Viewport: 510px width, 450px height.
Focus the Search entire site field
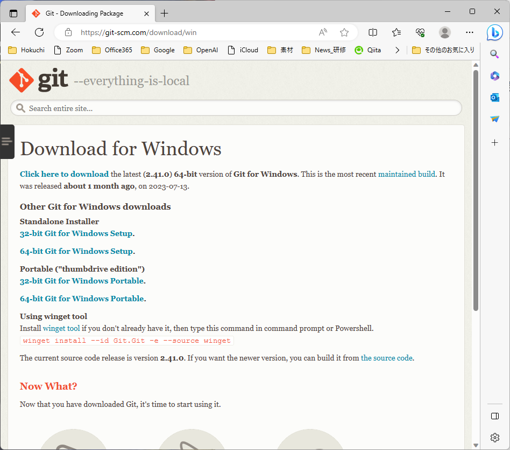236,108
